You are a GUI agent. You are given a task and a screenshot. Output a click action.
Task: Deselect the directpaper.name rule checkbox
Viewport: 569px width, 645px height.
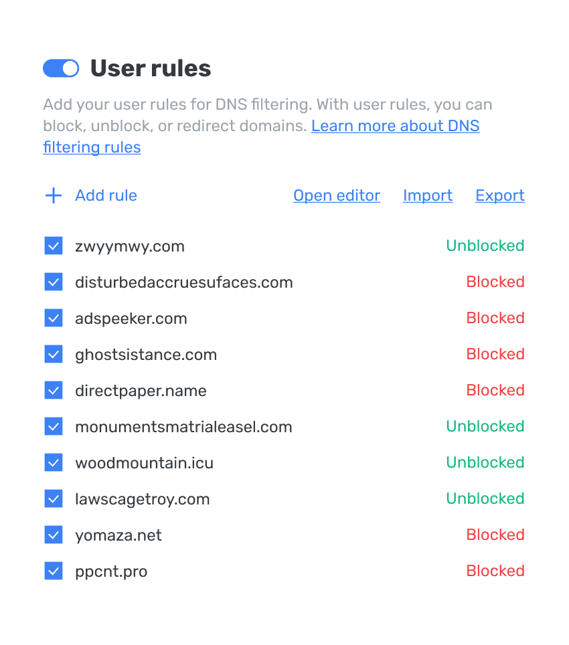[x=54, y=391]
